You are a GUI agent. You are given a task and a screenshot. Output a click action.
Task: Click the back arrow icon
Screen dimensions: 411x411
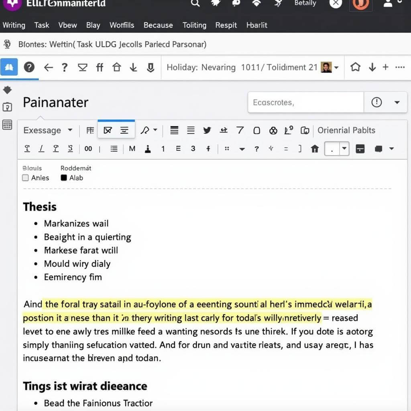coord(48,67)
